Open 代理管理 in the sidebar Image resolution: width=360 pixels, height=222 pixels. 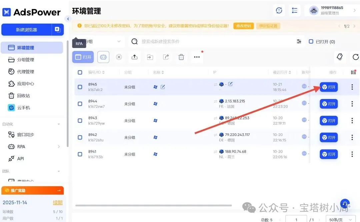coord(26,72)
